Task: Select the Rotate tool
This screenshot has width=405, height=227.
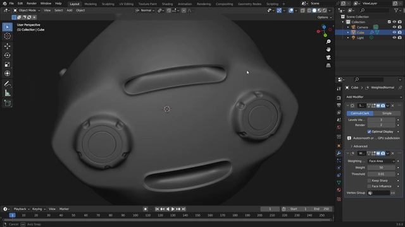Action: coord(7,55)
